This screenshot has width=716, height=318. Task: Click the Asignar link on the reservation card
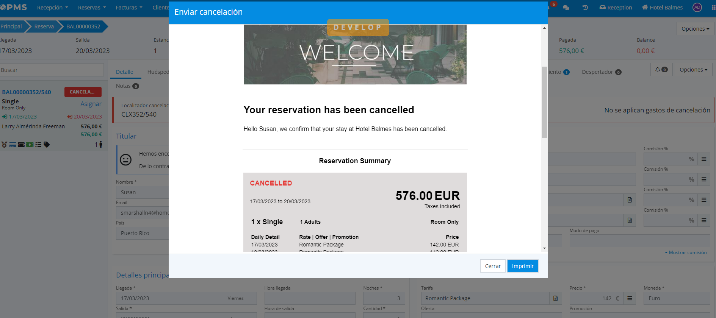click(91, 104)
